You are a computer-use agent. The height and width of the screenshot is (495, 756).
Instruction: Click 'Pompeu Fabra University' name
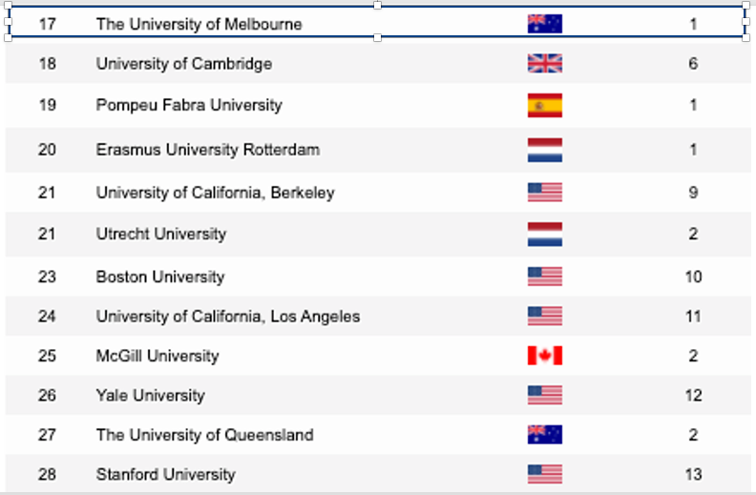[x=189, y=105]
